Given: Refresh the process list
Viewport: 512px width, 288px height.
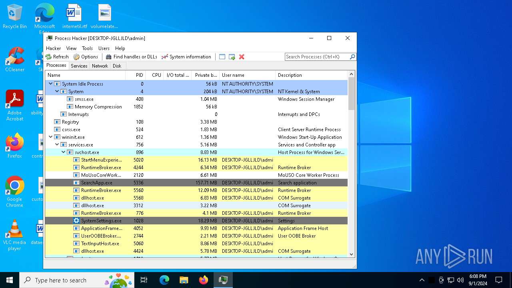Looking at the screenshot, I should coord(57,57).
